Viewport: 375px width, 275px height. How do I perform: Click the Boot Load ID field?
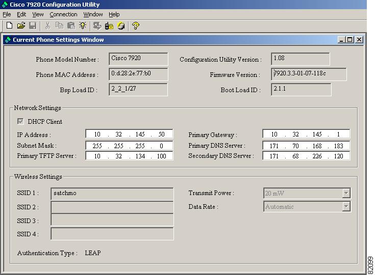tap(301, 89)
